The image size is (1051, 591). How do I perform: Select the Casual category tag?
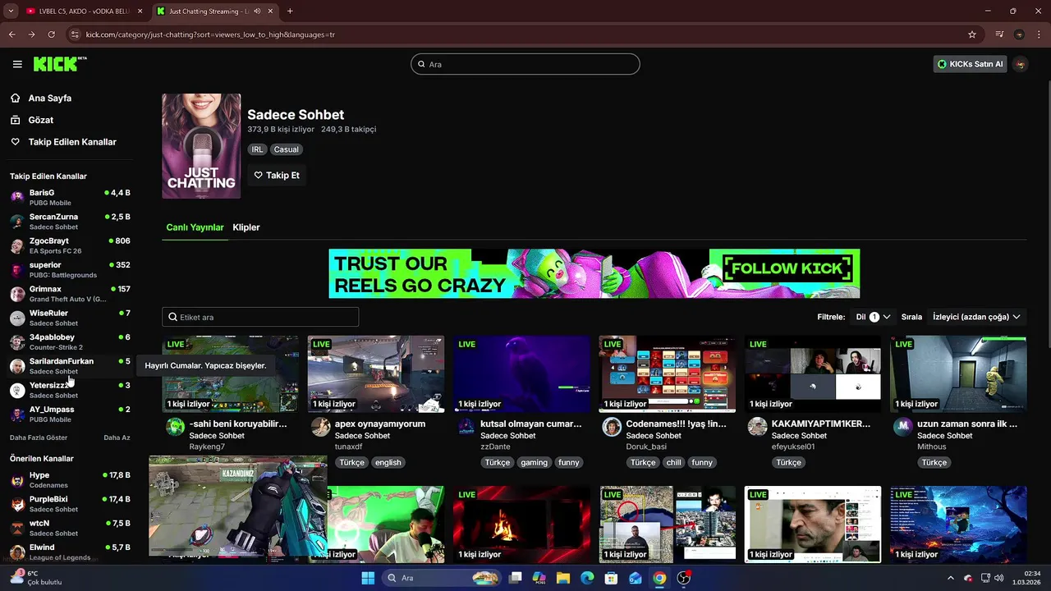pos(287,149)
